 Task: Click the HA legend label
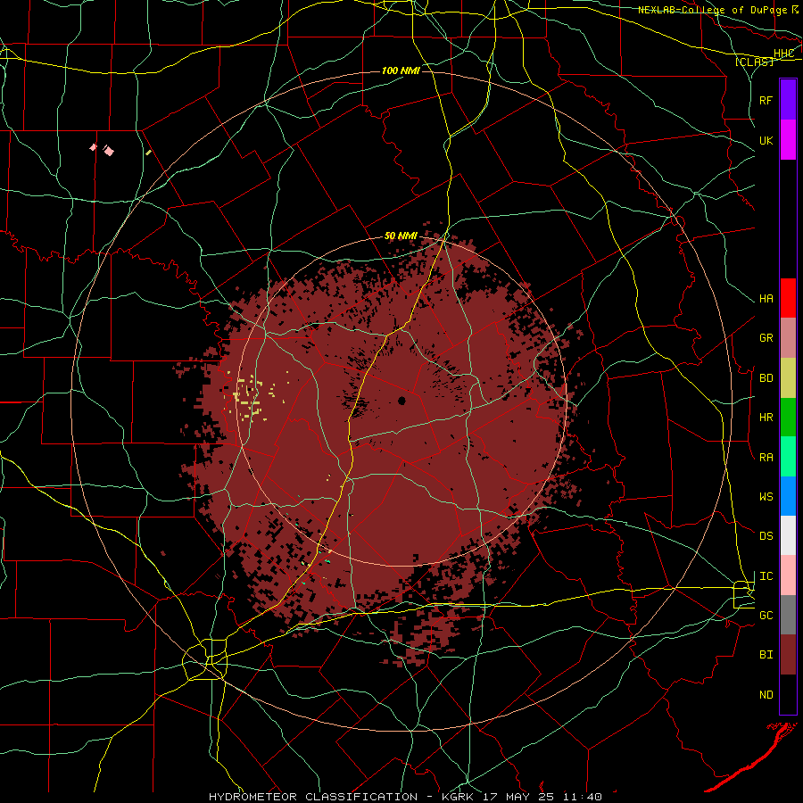[766, 298]
